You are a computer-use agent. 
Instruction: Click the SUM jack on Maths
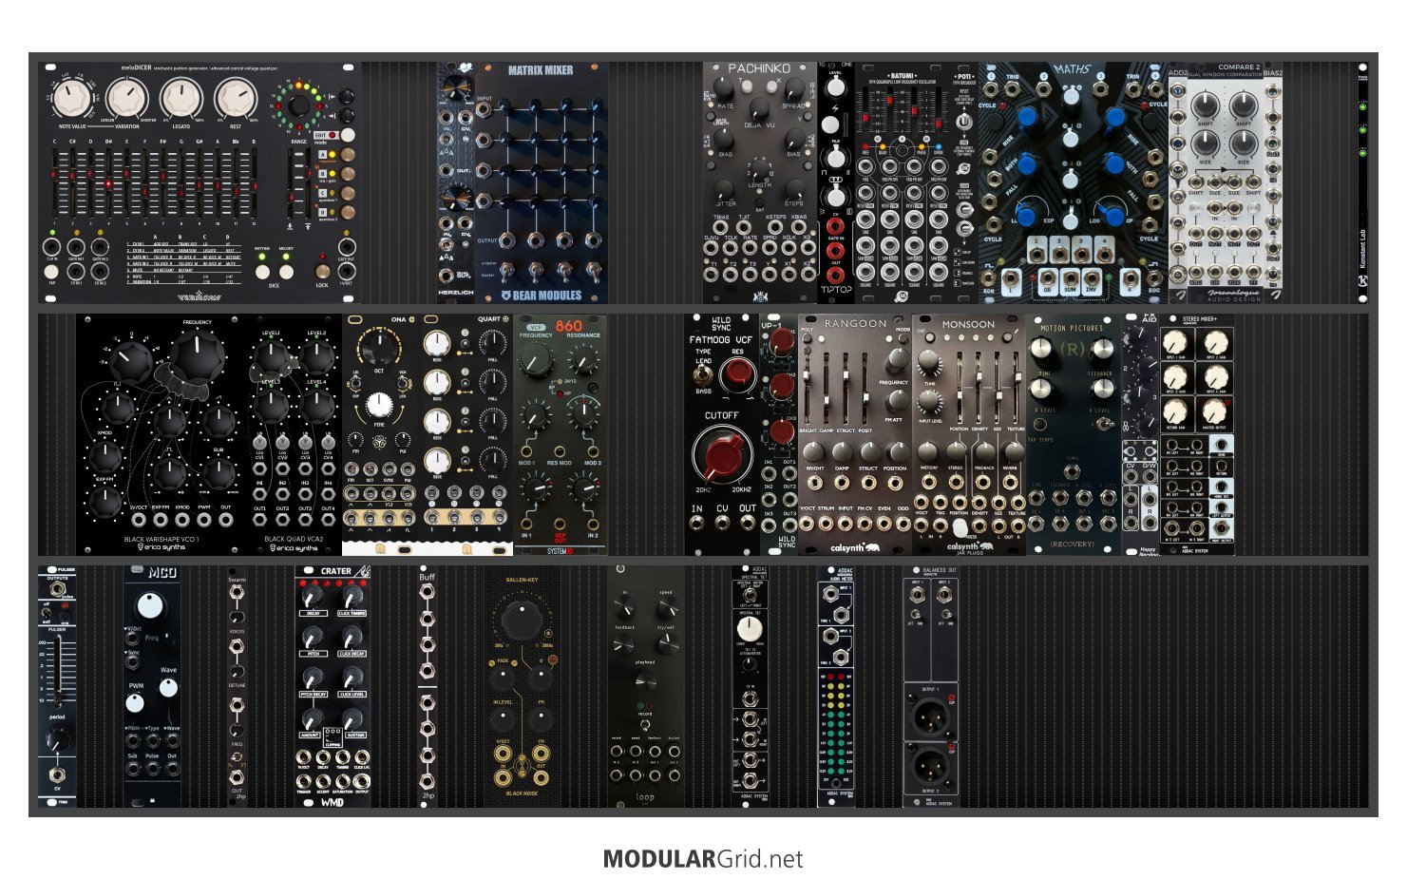[x=1071, y=278]
